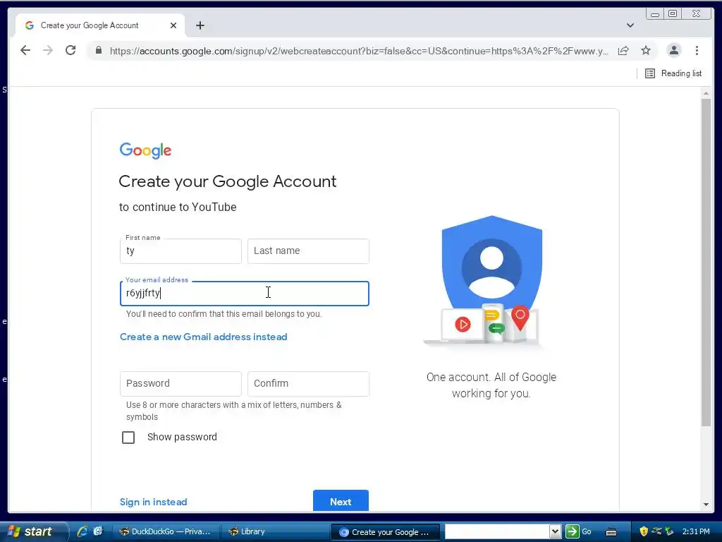Enable the Show password checkbox
This screenshot has height=542, width=722.
tap(128, 438)
